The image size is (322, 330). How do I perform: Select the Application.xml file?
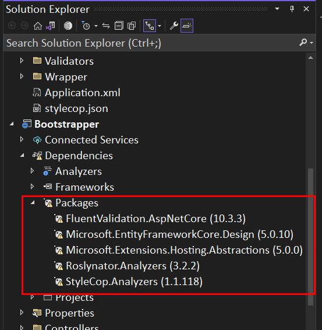(x=82, y=93)
